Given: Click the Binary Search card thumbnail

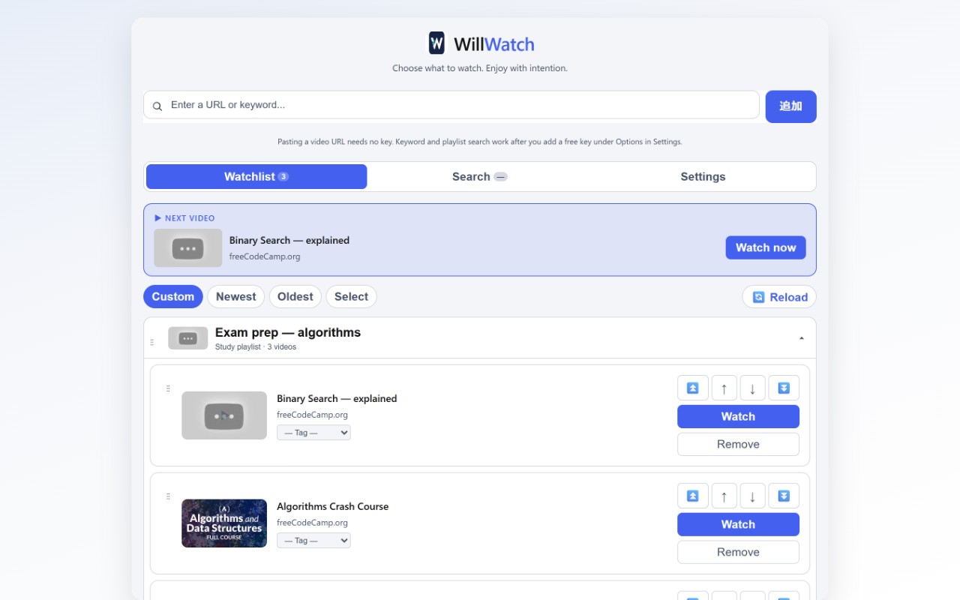Looking at the screenshot, I should [x=224, y=415].
